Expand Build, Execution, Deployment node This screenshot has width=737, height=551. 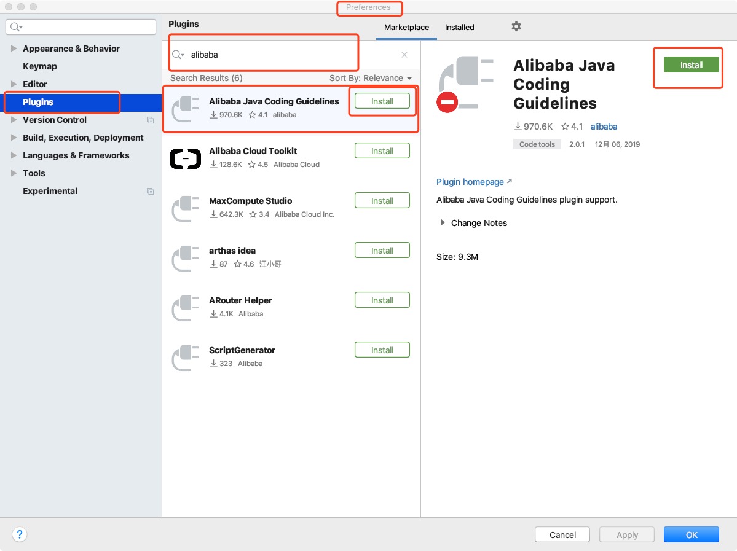tap(14, 138)
